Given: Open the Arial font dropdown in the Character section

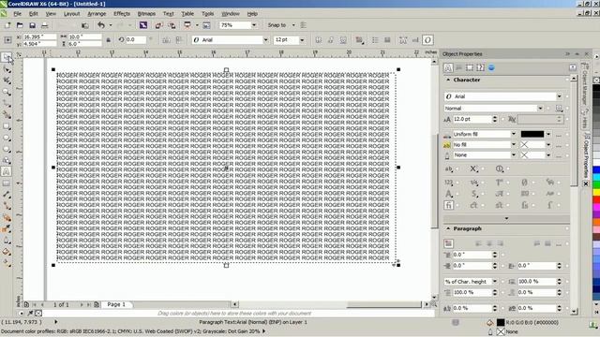Looking at the screenshot, I should click(559, 96).
